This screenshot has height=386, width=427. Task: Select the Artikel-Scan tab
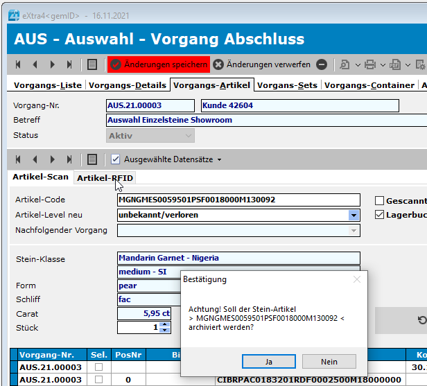[41, 177]
